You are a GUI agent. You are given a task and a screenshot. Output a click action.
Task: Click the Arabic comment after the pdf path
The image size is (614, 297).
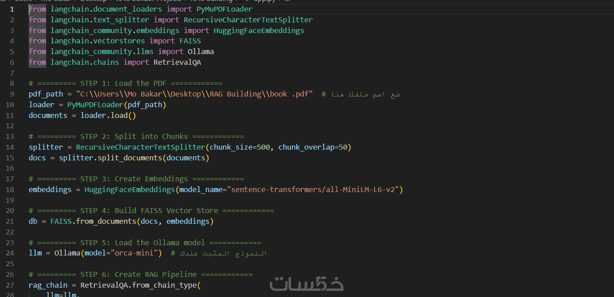click(x=361, y=94)
